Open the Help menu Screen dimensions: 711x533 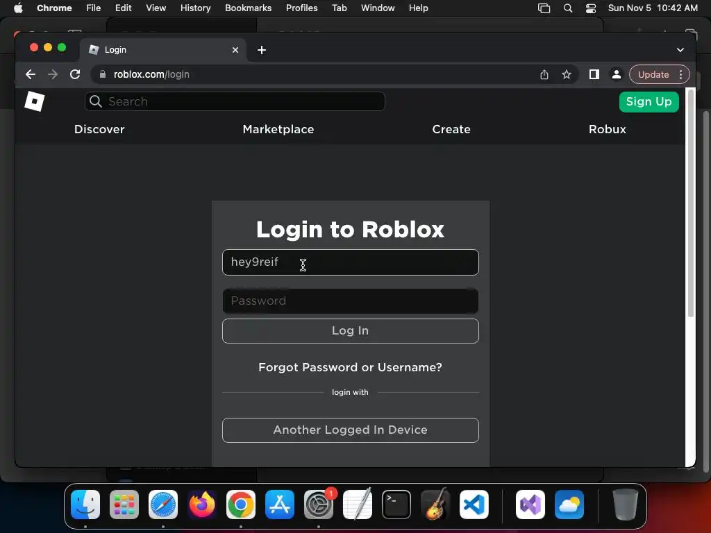[418, 8]
